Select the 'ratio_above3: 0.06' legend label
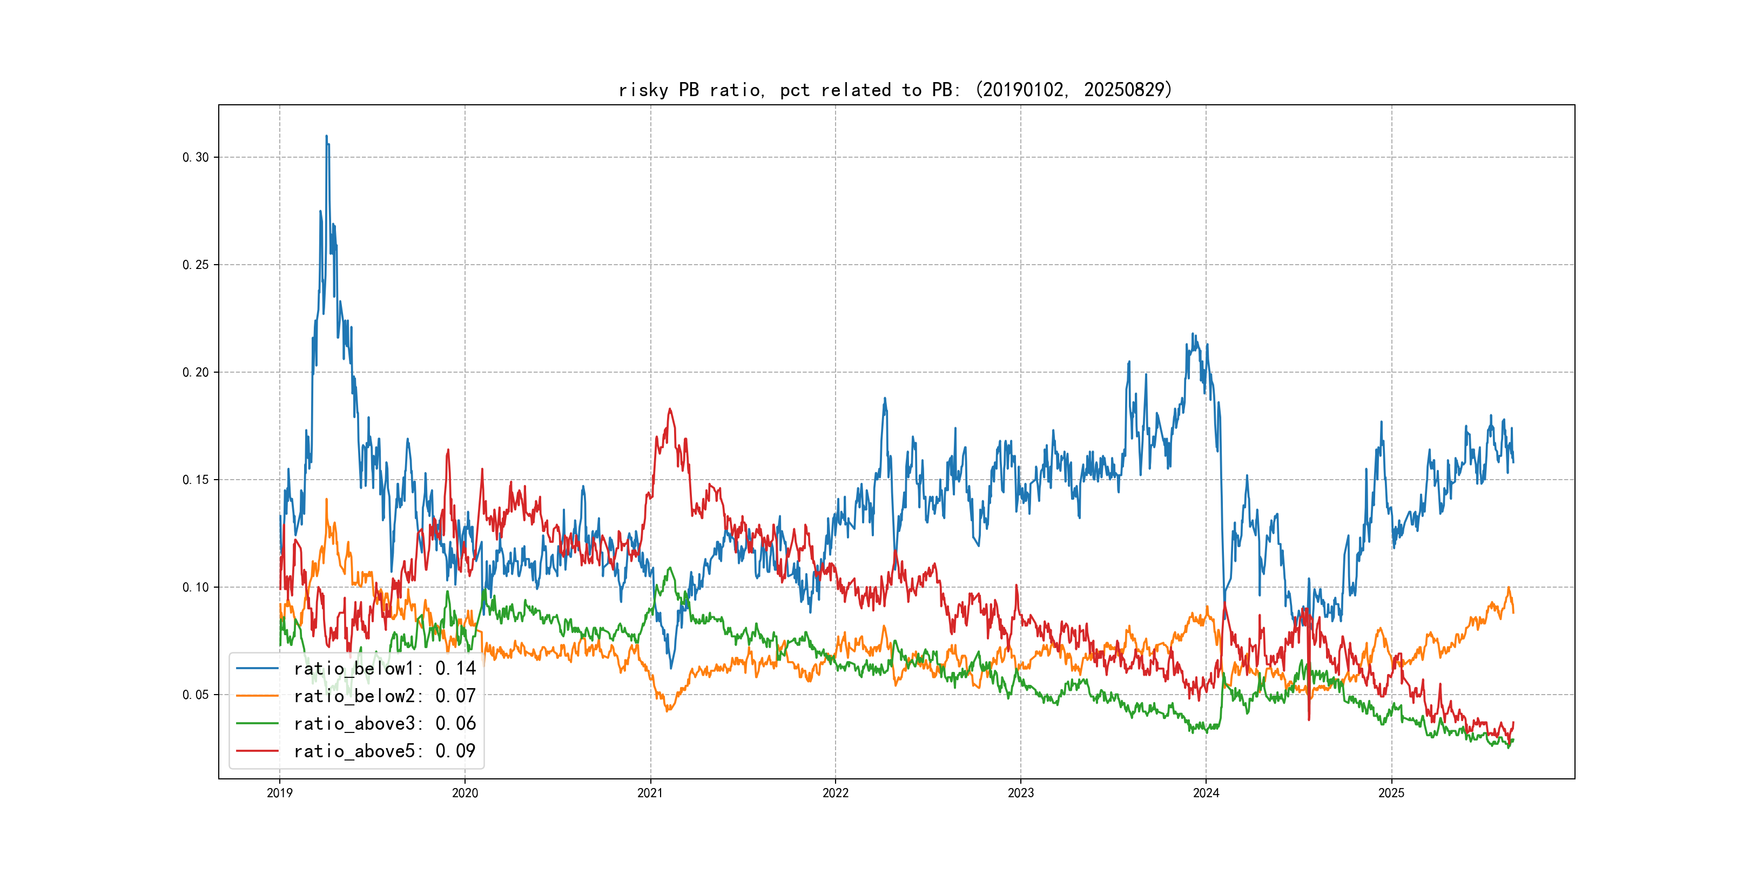1750x875 pixels. pyautogui.click(x=385, y=724)
